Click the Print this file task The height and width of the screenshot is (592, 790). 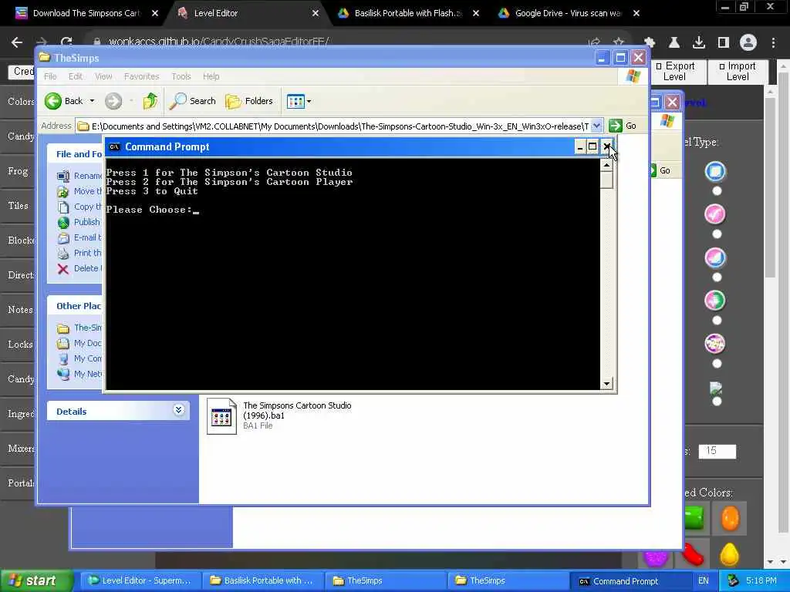tap(79, 253)
